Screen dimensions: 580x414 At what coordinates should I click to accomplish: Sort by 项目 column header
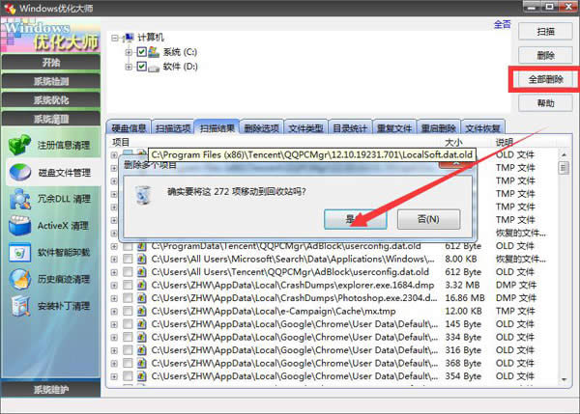[121, 142]
